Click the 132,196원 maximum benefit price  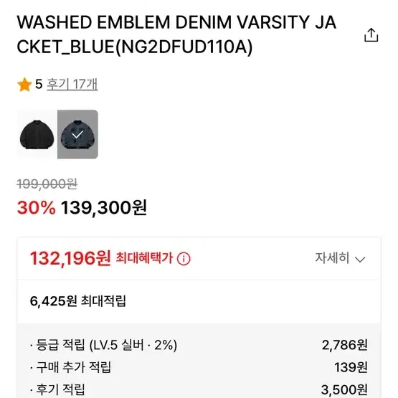(70, 258)
